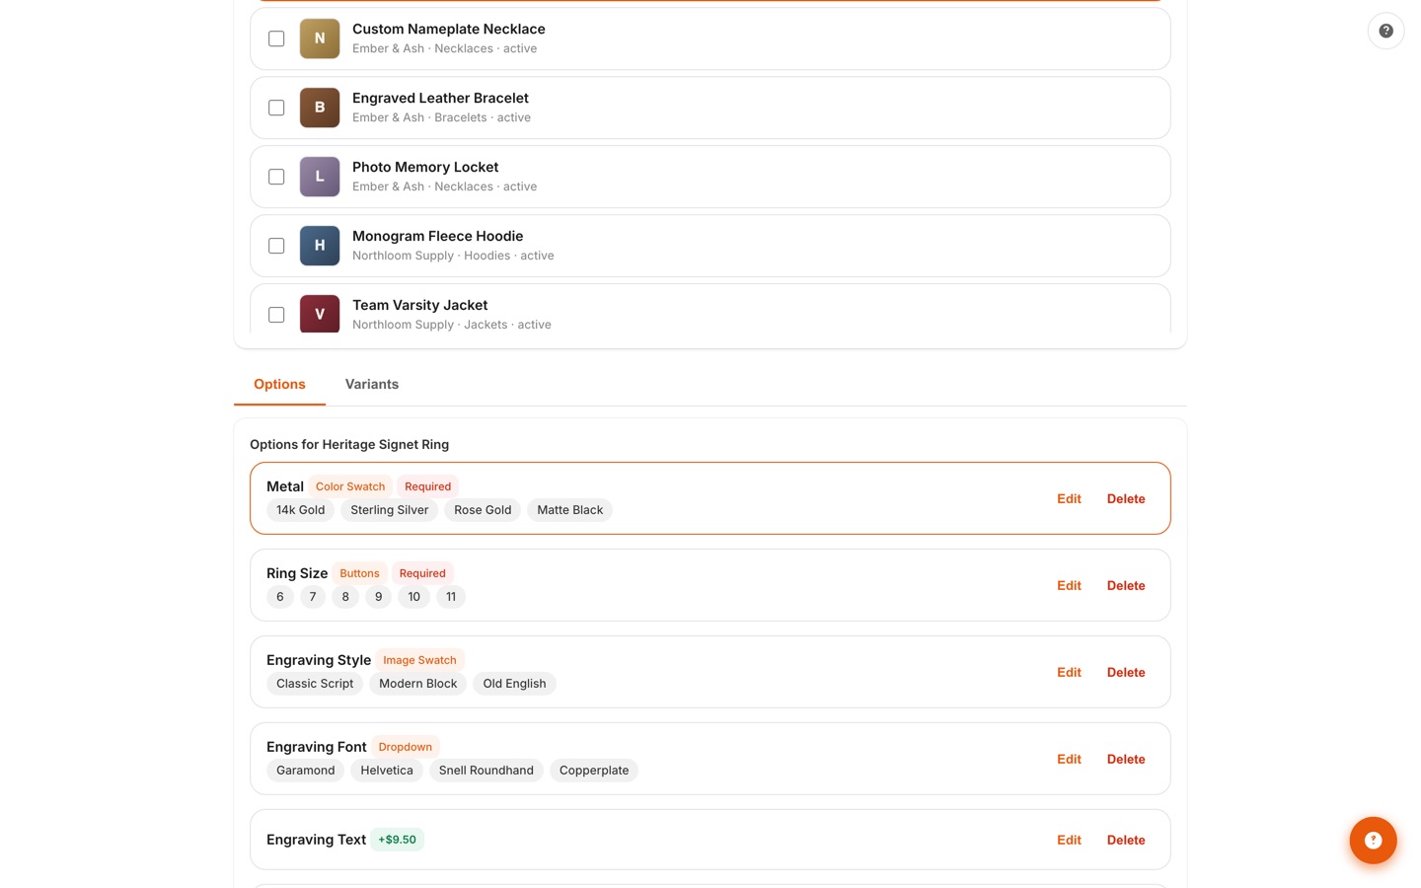Open the Engraved Leather Bracelet product title
The image size is (1421, 888).
click(x=440, y=98)
